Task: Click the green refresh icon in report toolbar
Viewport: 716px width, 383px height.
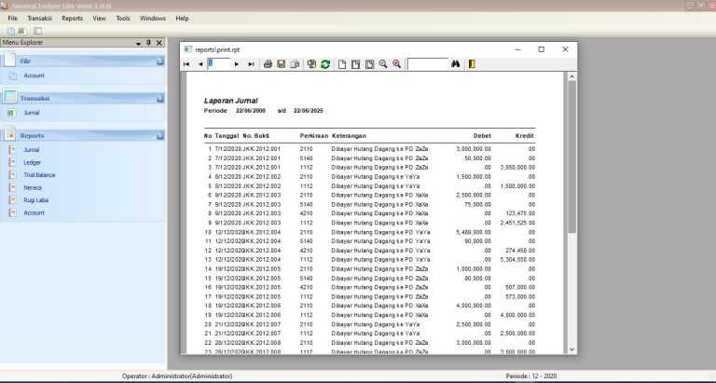Action: click(x=324, y=64)
